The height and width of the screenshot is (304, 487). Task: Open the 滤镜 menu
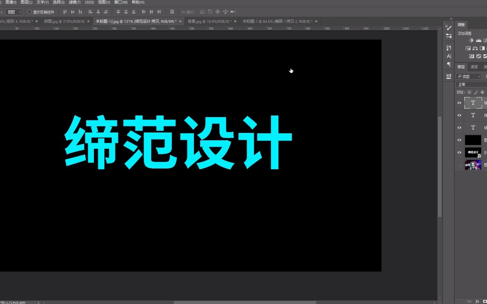pyautogui.click(x=74, y=2)
